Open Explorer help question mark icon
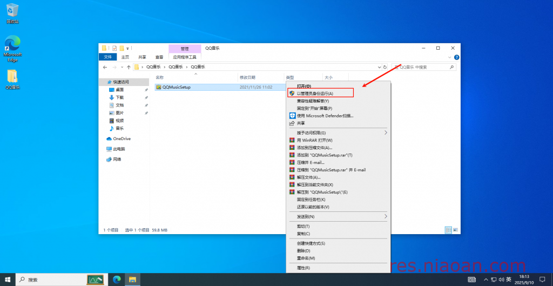Image resolution: width=553 pixels, height=286 pixels. tap(456, 57)
